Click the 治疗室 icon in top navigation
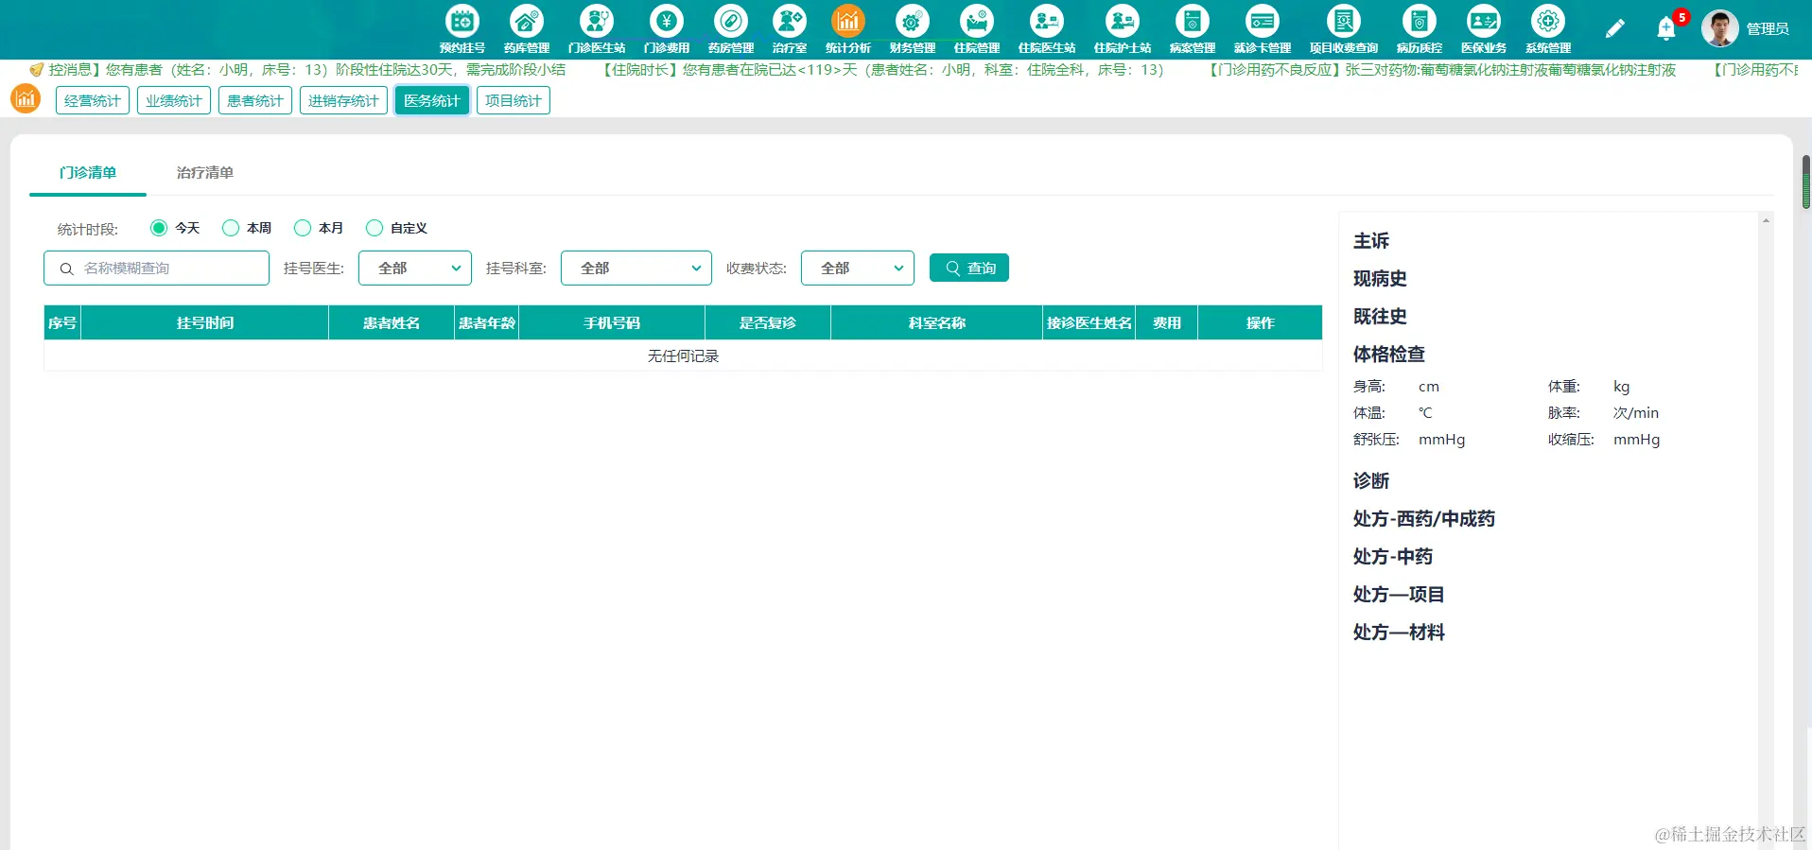 [789, 21]
